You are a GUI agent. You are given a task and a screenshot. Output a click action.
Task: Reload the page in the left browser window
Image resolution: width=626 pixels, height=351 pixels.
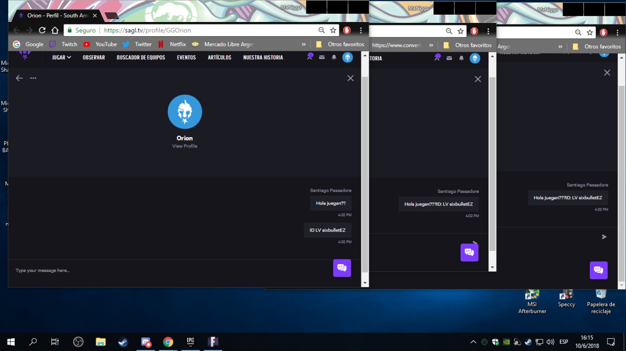(42, 30)
